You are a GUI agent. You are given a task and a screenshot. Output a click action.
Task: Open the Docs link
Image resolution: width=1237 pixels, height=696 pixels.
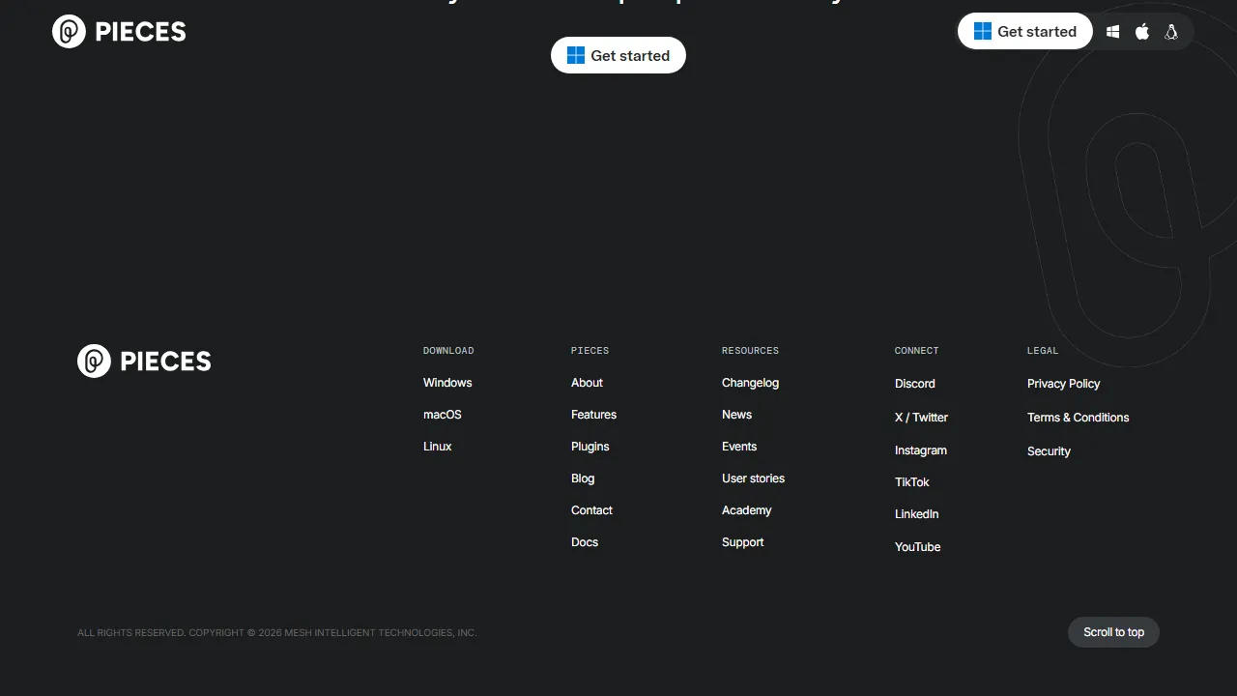tap(585, 542)
